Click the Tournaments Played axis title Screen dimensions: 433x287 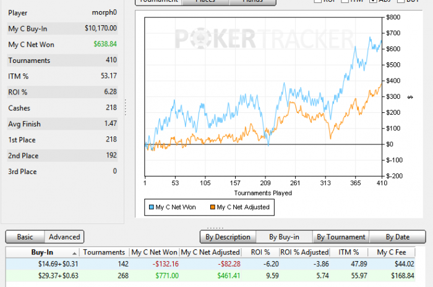click(263, 193)
